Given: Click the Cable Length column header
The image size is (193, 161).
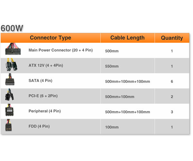Looking at the screenshot, I should 127,38.
